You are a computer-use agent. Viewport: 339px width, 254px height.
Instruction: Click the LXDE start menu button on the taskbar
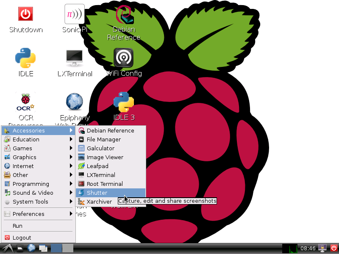point(7,248)
